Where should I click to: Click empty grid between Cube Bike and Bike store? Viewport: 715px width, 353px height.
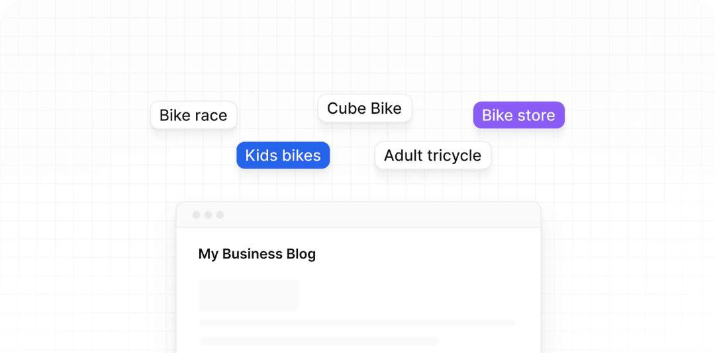(x=442, y=112)
